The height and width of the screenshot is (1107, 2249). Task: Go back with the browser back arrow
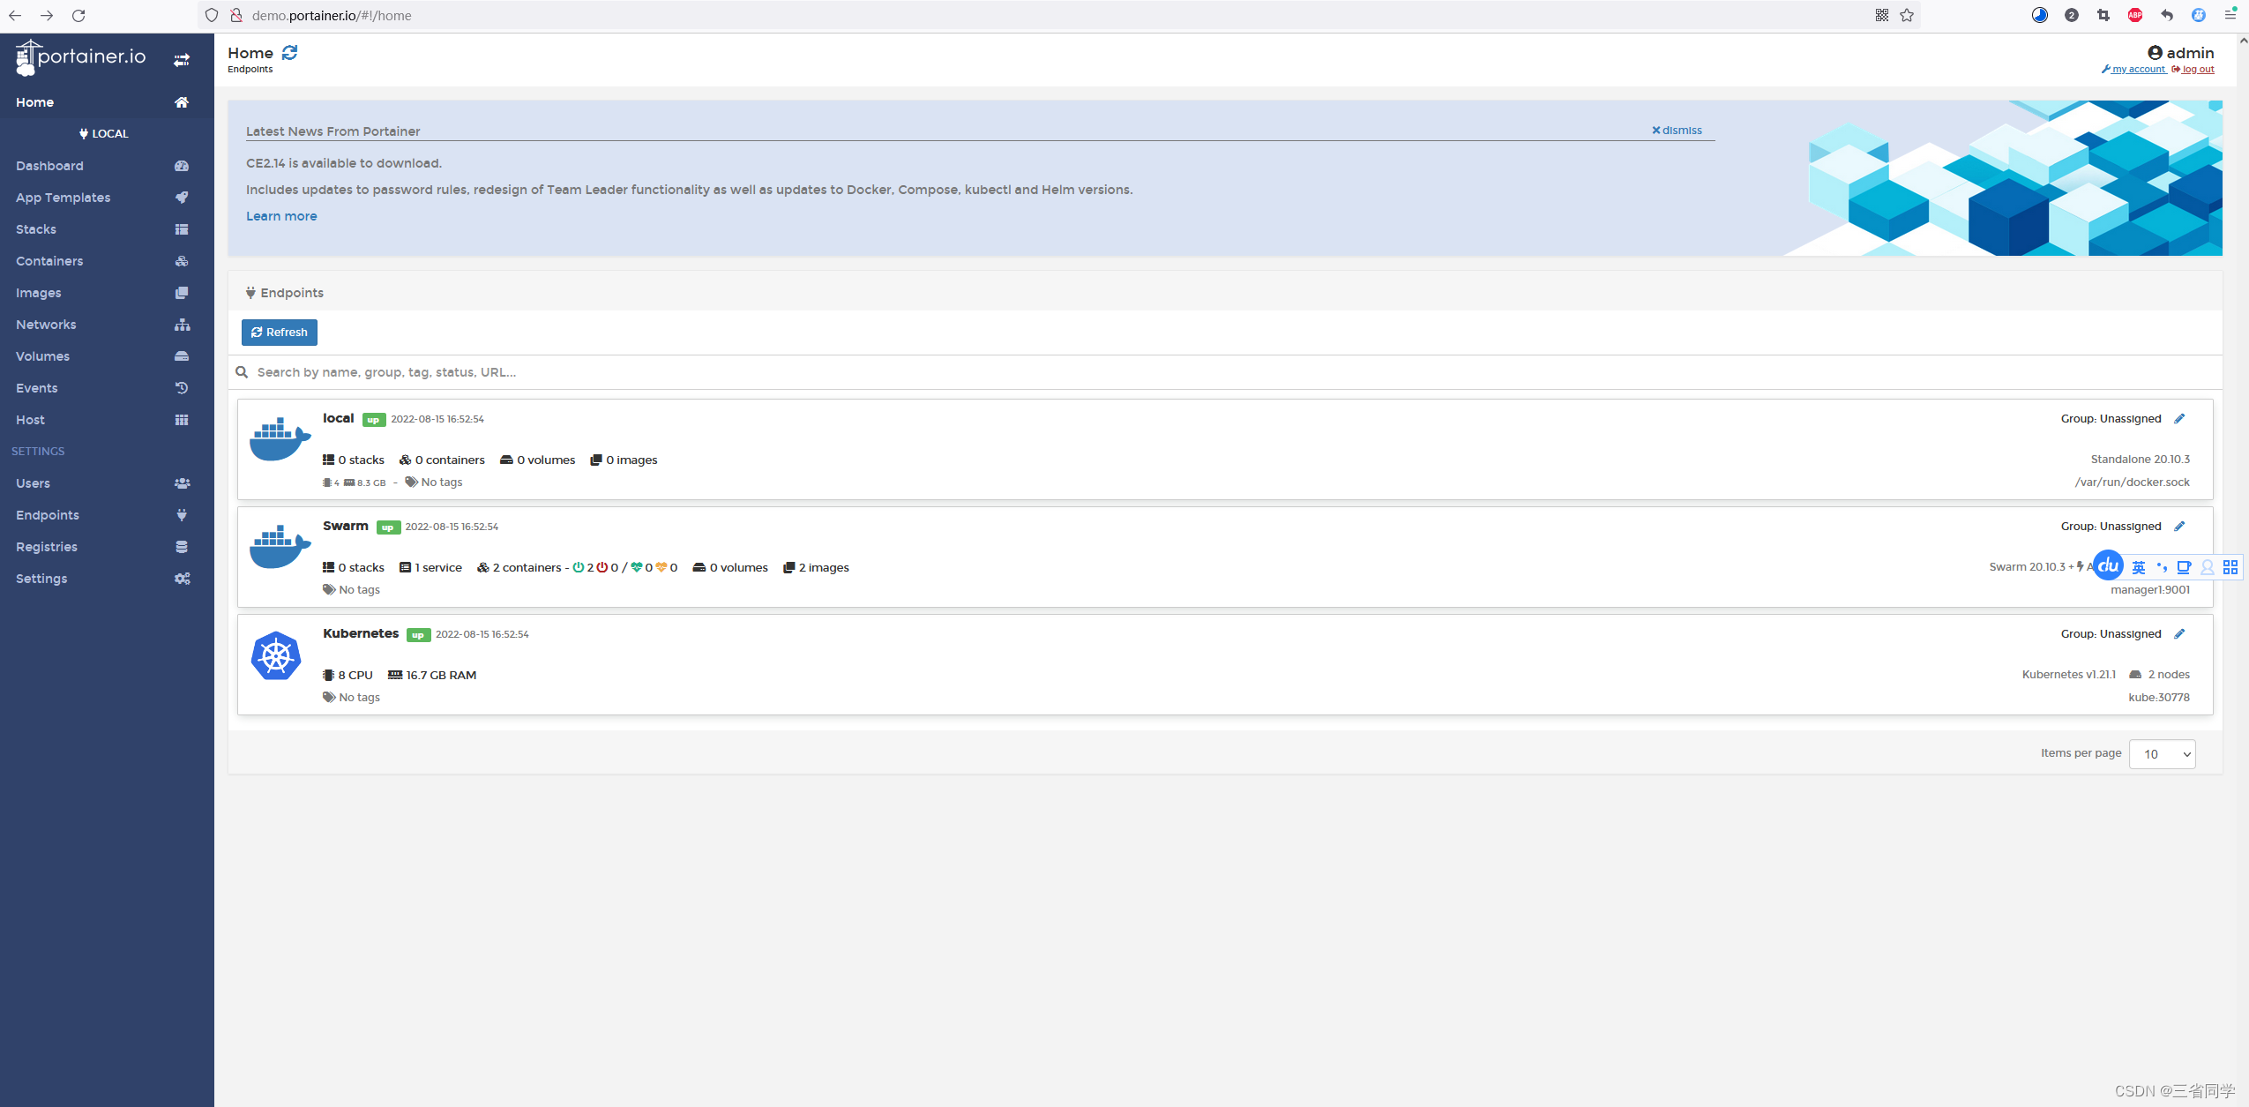[15, 15]
